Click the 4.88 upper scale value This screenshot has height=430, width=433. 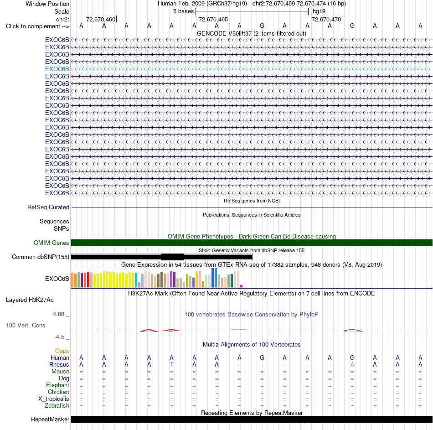pyautogui.click(x=58, y=314)
